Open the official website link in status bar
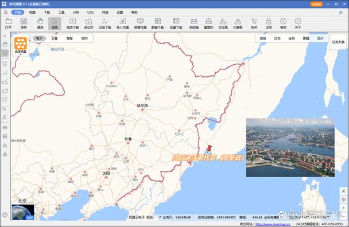This screenshot has width=349, height=227. 273,224
